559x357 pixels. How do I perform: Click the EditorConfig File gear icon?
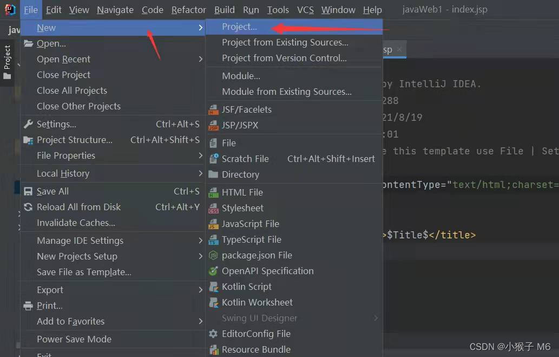click(213, 334)
